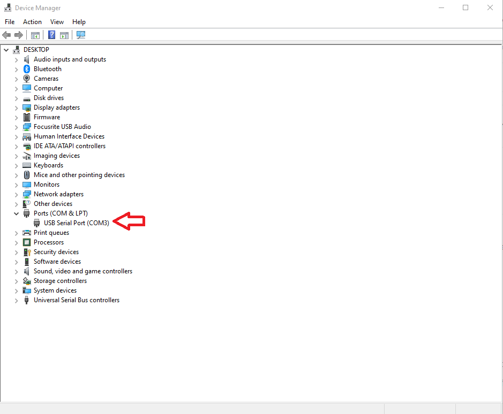
Task: Toggle the action pane toolbar icon
Action: tap(64, 35)
